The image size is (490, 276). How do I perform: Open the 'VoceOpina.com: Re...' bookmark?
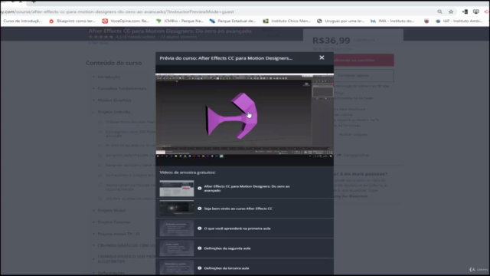[x=126, y=21]
